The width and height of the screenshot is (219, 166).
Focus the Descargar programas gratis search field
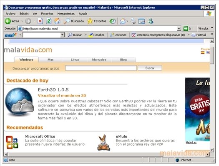point(101,68)
